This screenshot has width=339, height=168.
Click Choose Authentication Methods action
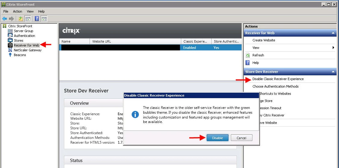(x=275, y=86)
